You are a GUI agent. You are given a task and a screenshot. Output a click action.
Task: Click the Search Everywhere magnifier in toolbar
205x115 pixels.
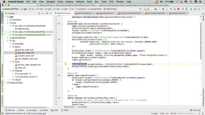(x=199, y=9)
